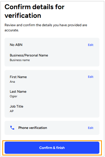The image size is (105, 157).
Task: Select the Business/Personal Name field label
Action: tap(29, 55)
